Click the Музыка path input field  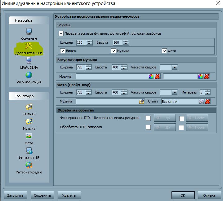point(107,102)
